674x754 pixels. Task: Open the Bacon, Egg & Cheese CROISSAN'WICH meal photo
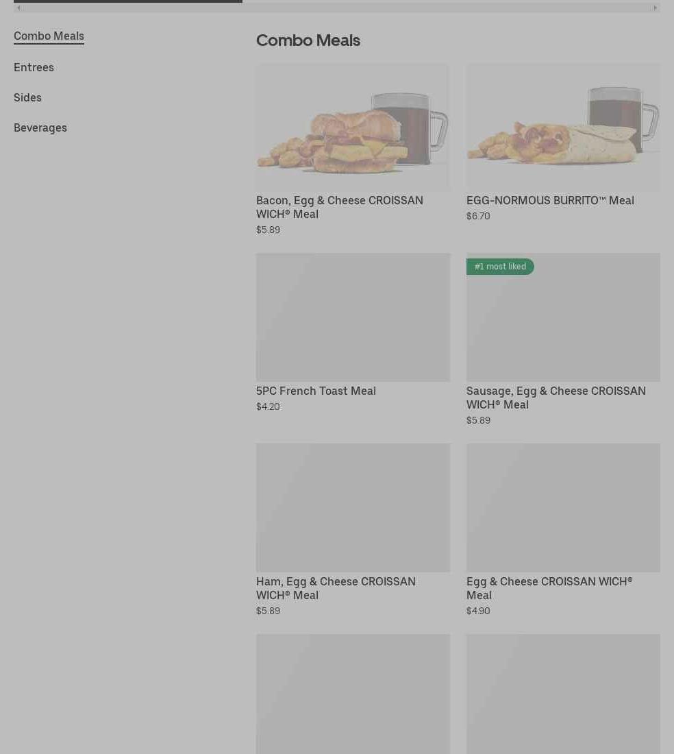coord(353,127)
